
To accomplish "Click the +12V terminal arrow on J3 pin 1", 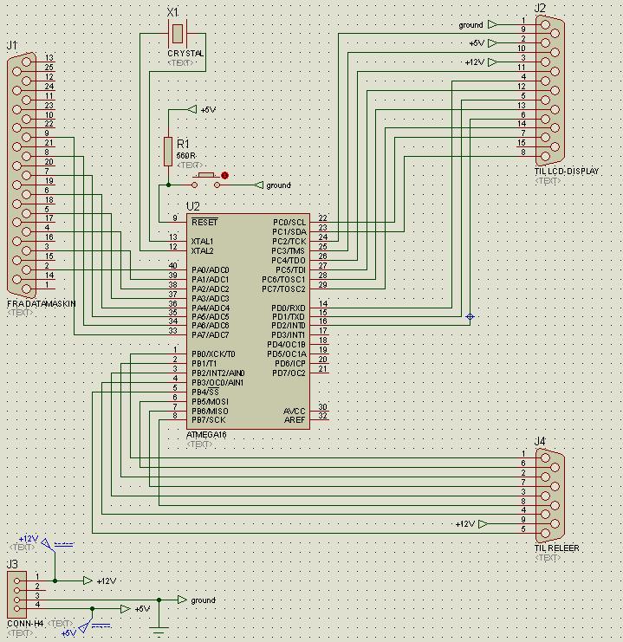I will (88, 580).
